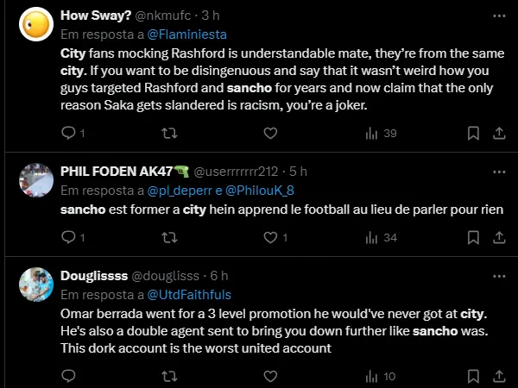This screenshot has width=518, height=388.
Task: Share Douglissss's tweet
Action: tap(498, 376)
